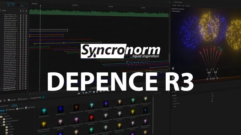Select the Aqua Mine 2.5 inch thumbnail
Image resolution: width=241 pixels, height=135 pixels.
click(x=43, y=112)
